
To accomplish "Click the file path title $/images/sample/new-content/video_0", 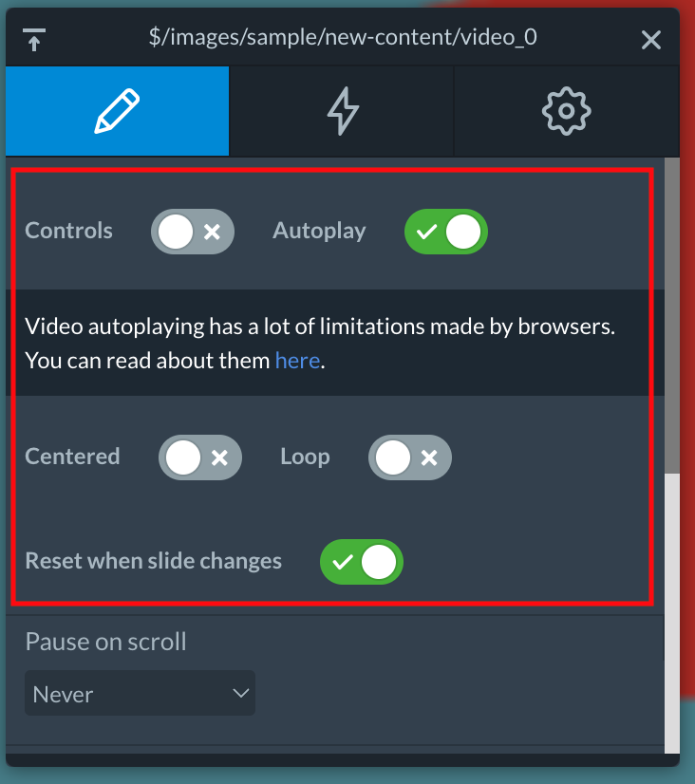I will pos(343,38).
